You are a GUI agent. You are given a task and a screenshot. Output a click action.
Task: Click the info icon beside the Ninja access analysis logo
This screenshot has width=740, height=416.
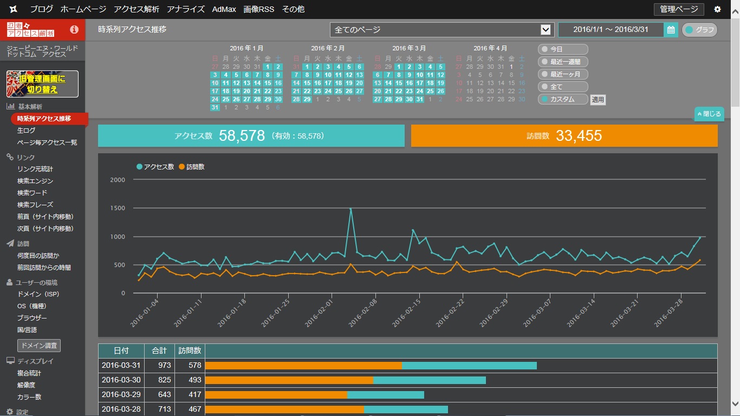pos(74,30)
